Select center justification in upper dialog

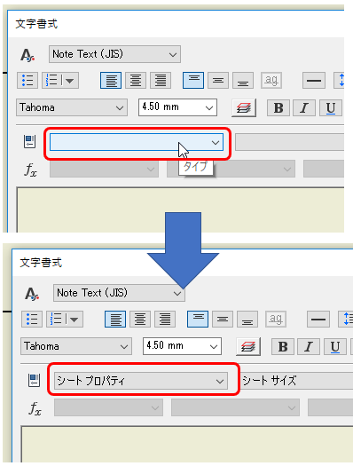click(x=136, y=80)
